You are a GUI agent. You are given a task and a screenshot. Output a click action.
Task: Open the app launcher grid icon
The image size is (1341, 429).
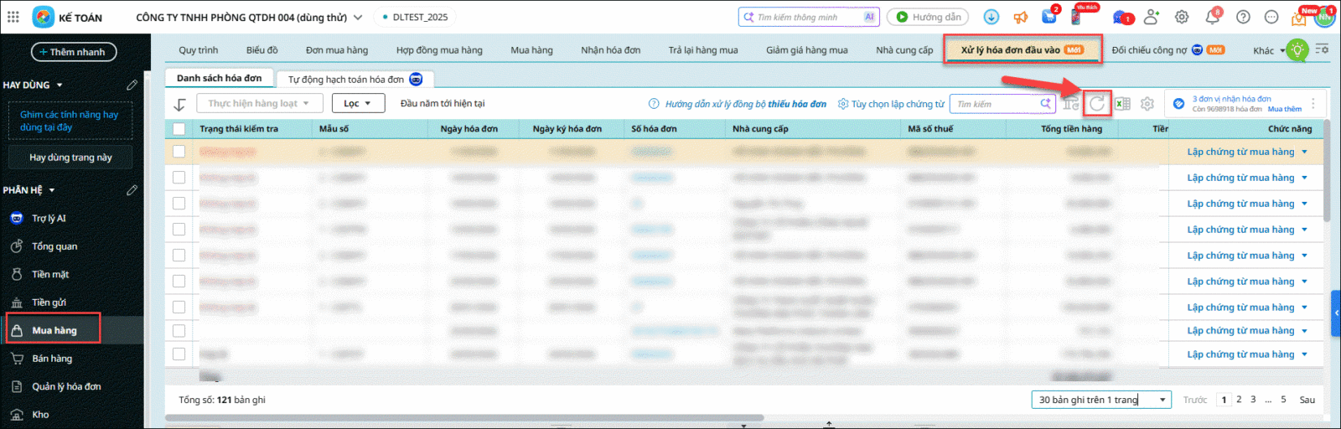(x=13, y=17)
